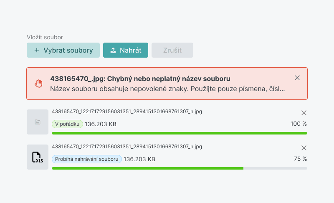Viewport: 334px width, 203px height.
Task: Click the "Probíhá nahrávání souboru" status badge
Action: click(x=87, y=159)
